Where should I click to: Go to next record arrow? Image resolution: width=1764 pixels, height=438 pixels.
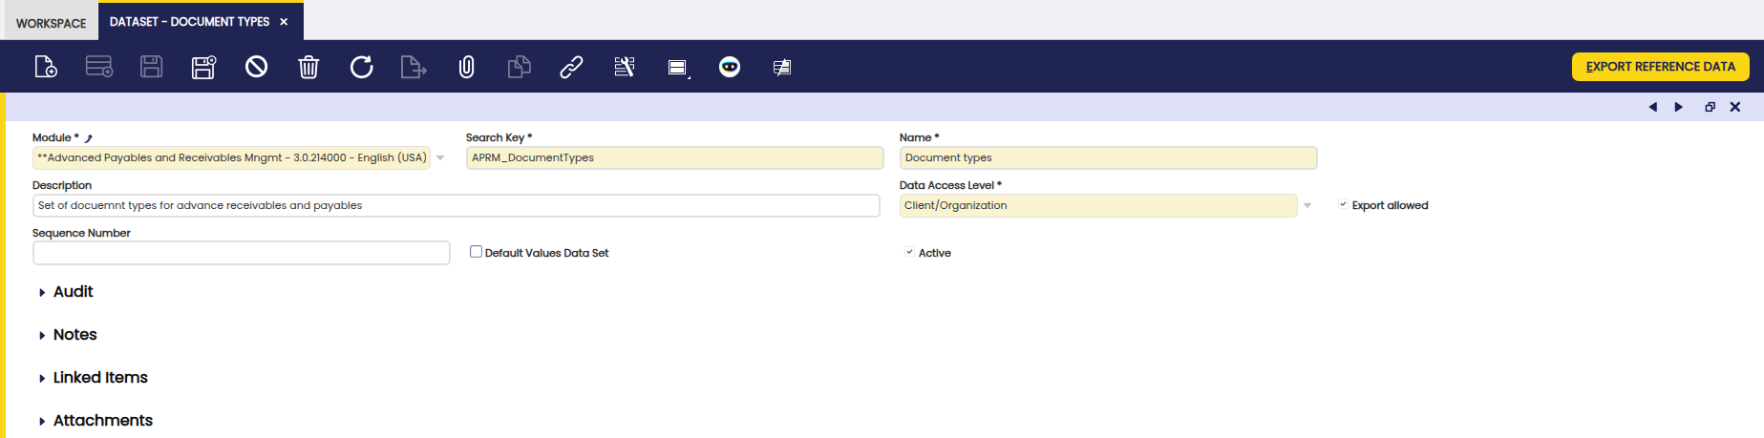coord(1678,107)
